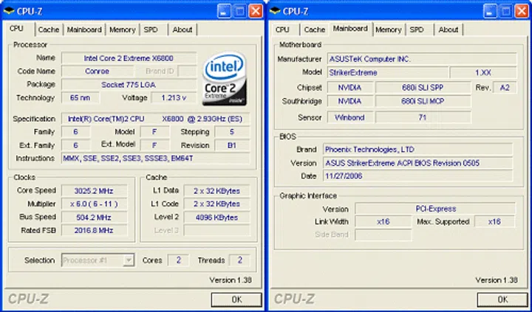Click the L1 Data value 2 x 32 KBytes
Image resolution: width=532 pixels, height=312 pixels.
tap(216, 191)
